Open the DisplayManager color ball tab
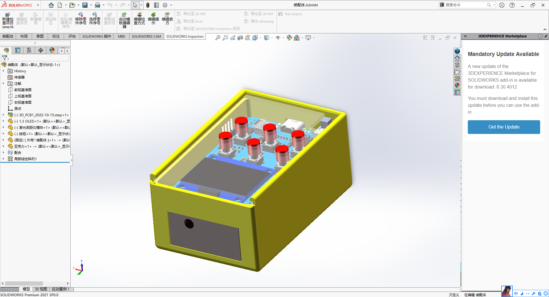Image resolution: width=549 pixels, height=297 pixels. click(52, 51)
